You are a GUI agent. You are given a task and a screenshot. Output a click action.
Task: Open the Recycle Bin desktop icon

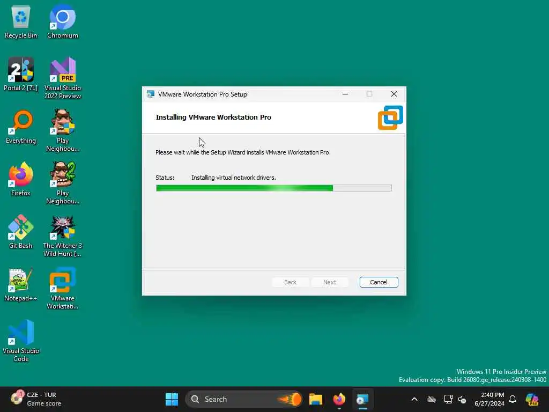[x=21, y=22]
